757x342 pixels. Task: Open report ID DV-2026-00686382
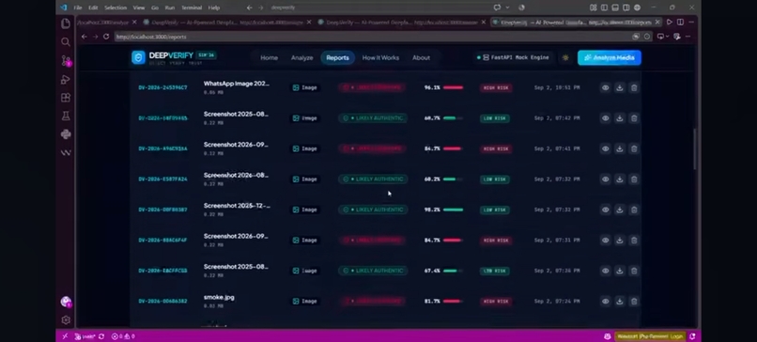162,302
